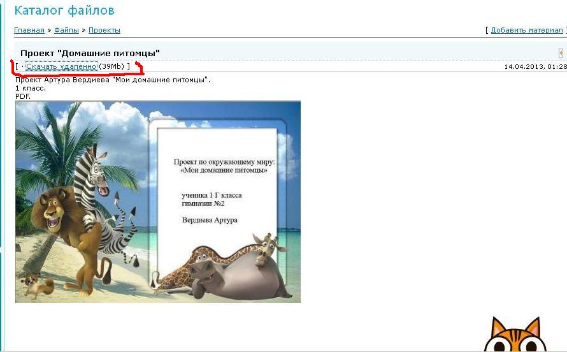Screen dimensions: 567x352
Task: Click the file size text (39Mb)
Action: coord(111,66)
